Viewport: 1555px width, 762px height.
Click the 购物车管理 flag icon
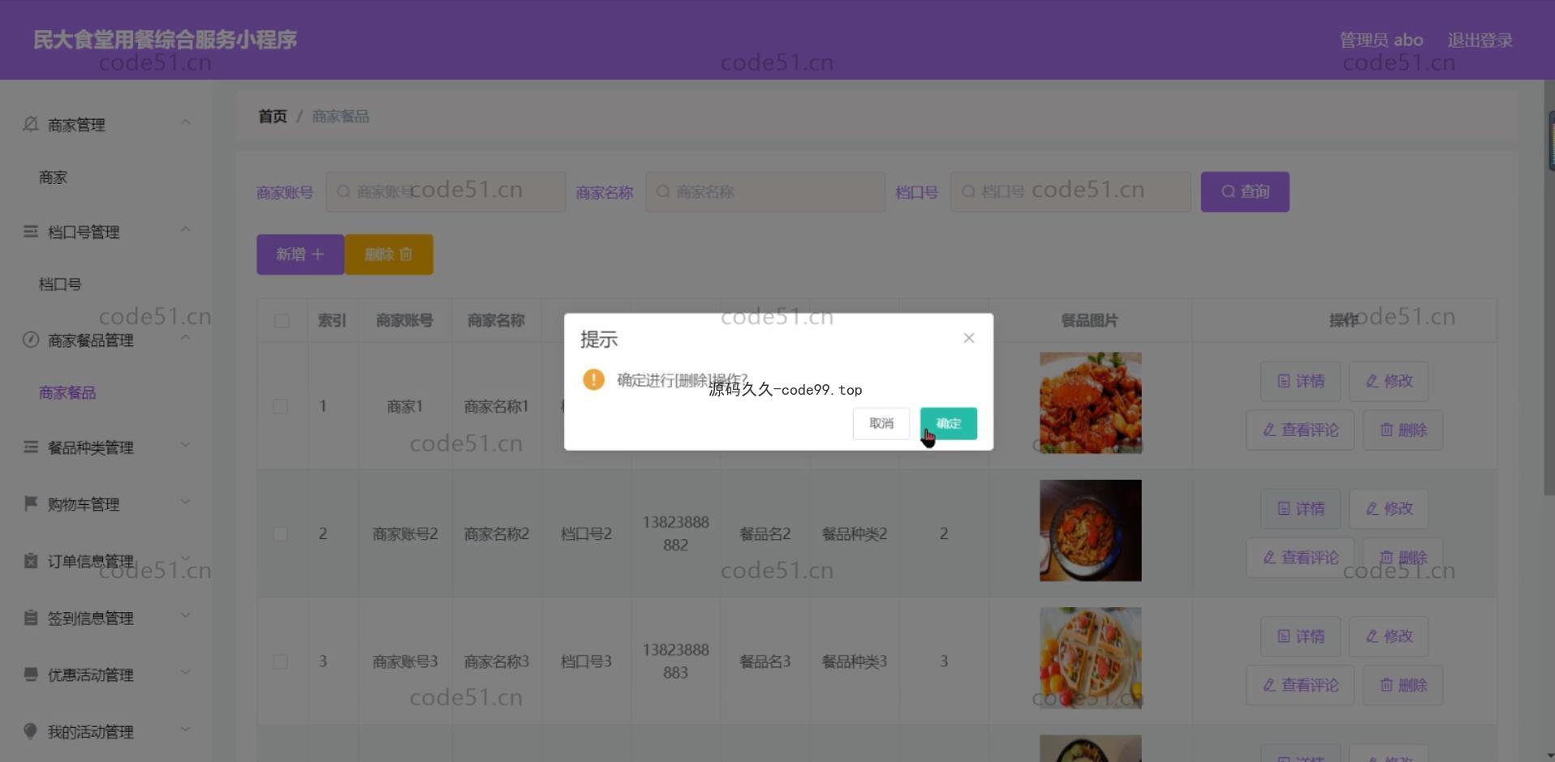click(x=31, y=503)
